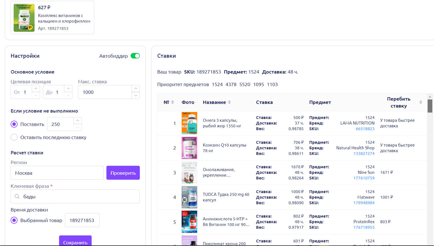The height and width of the screenshot is (246, 434).
Task: Sort table by № column
Action: [172, 102]
